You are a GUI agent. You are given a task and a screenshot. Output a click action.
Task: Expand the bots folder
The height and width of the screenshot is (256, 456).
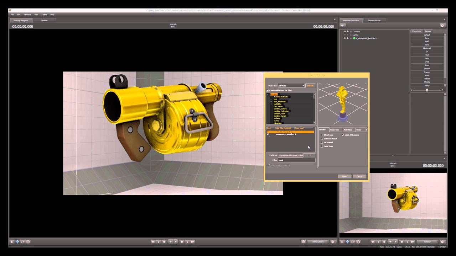[x=271, y=99]
